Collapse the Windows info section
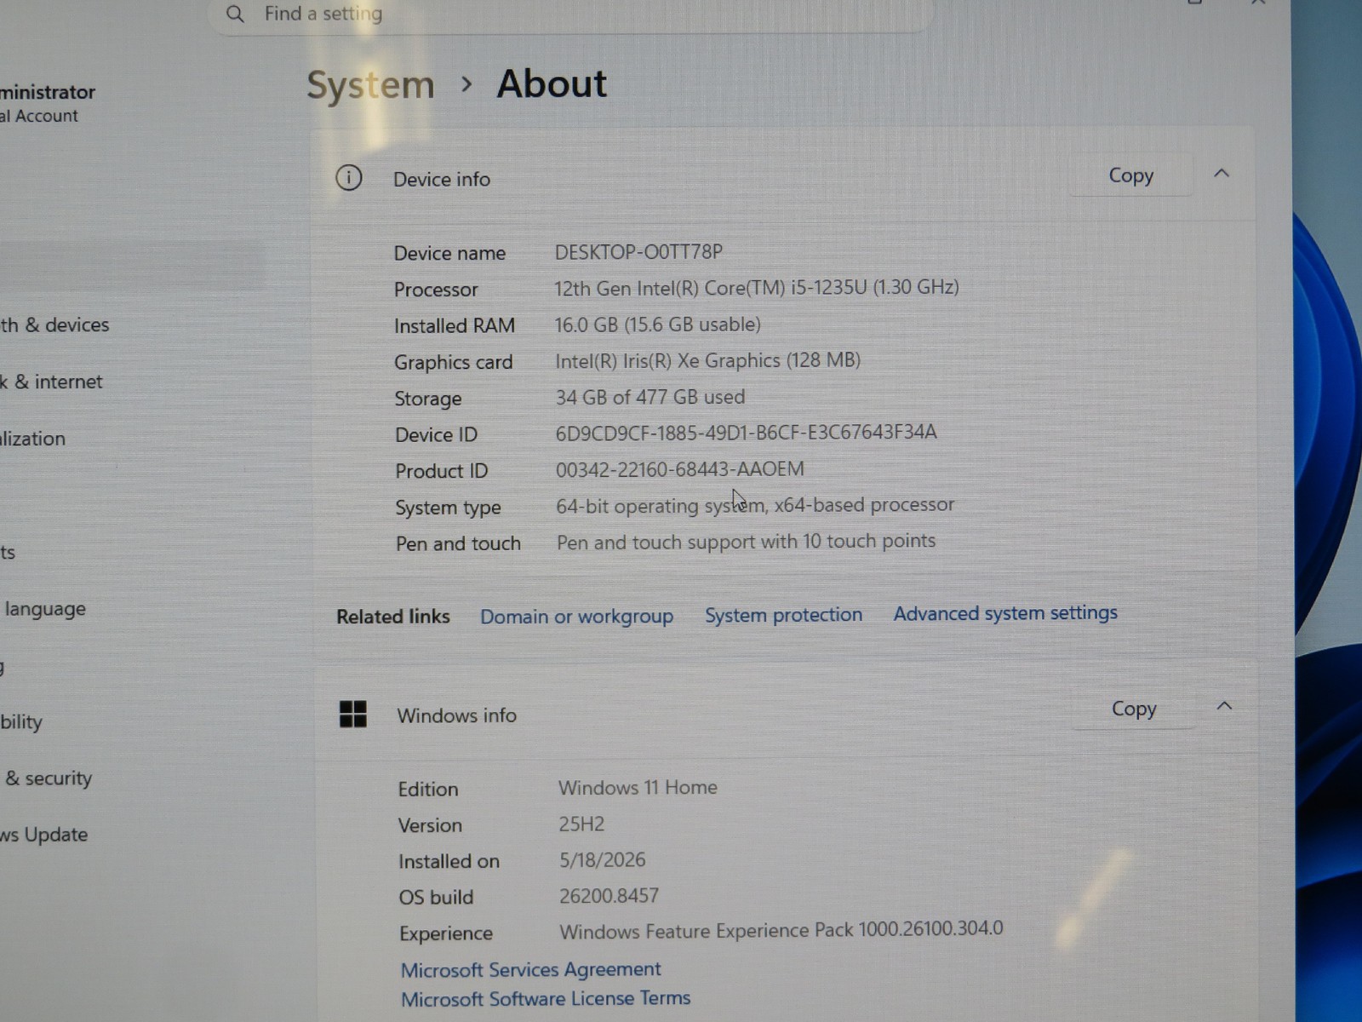 tap(1224, 706)
